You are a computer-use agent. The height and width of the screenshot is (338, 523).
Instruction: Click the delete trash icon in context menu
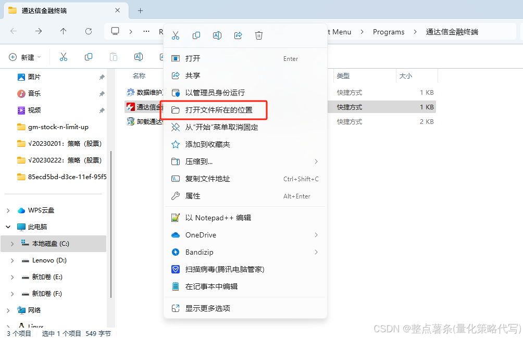click(x=259, y=35)
